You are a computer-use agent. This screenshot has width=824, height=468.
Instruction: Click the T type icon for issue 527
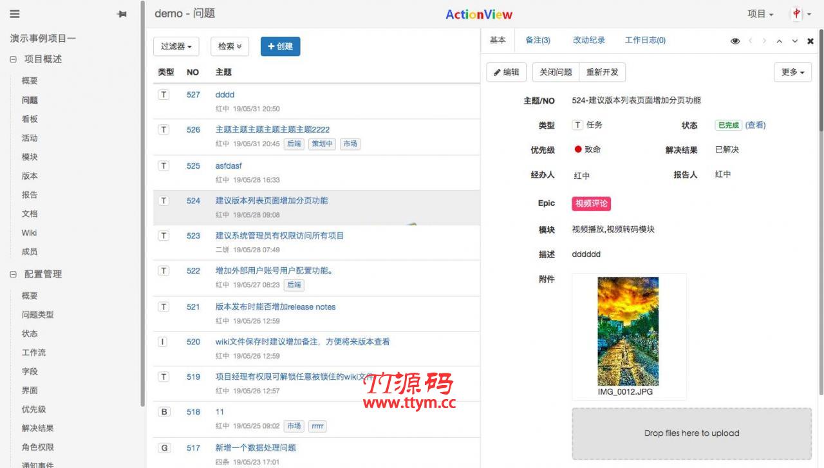[164, 95]
